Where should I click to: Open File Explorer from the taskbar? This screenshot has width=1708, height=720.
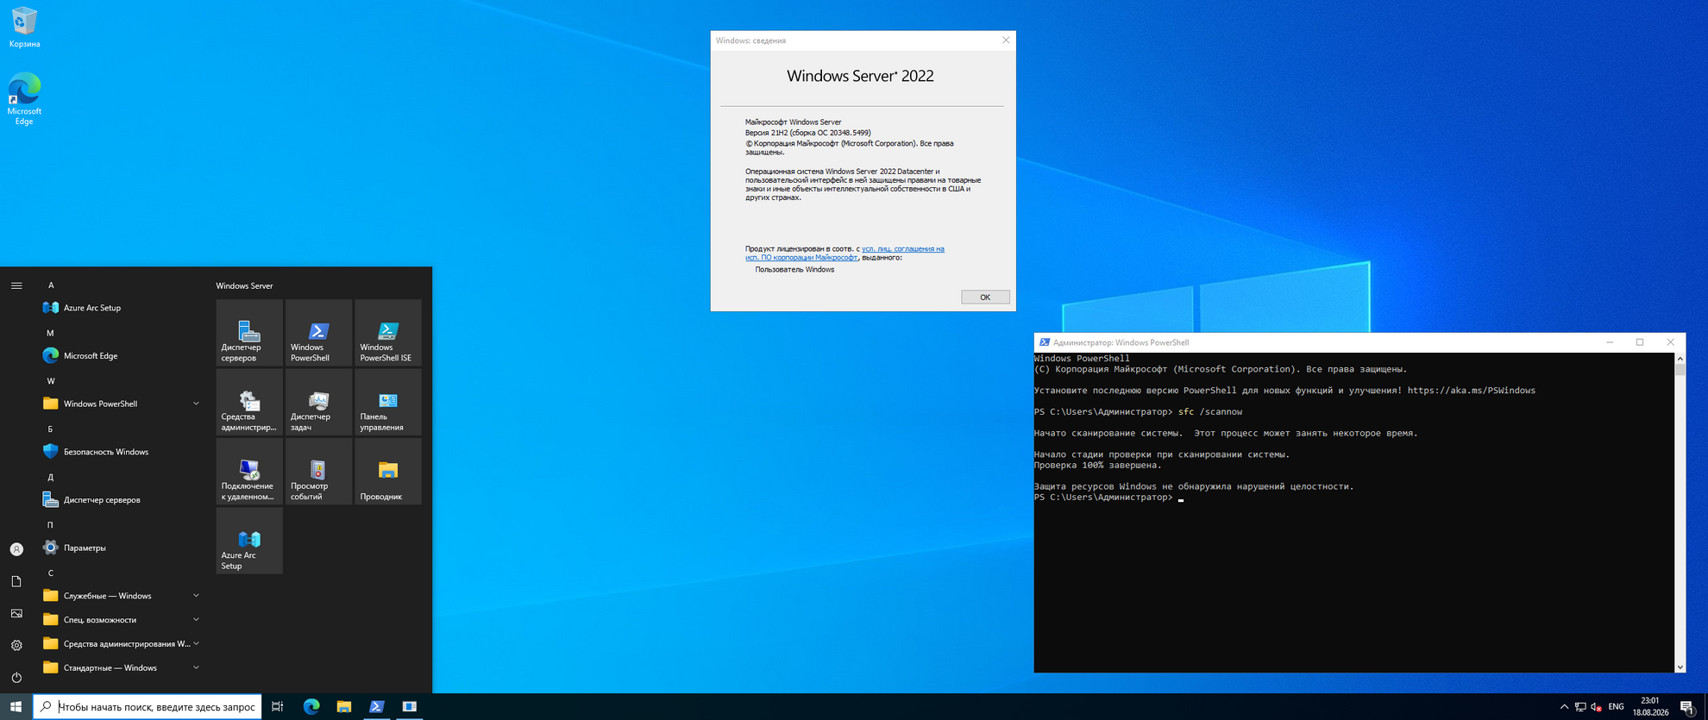click(x=344, y=706)
